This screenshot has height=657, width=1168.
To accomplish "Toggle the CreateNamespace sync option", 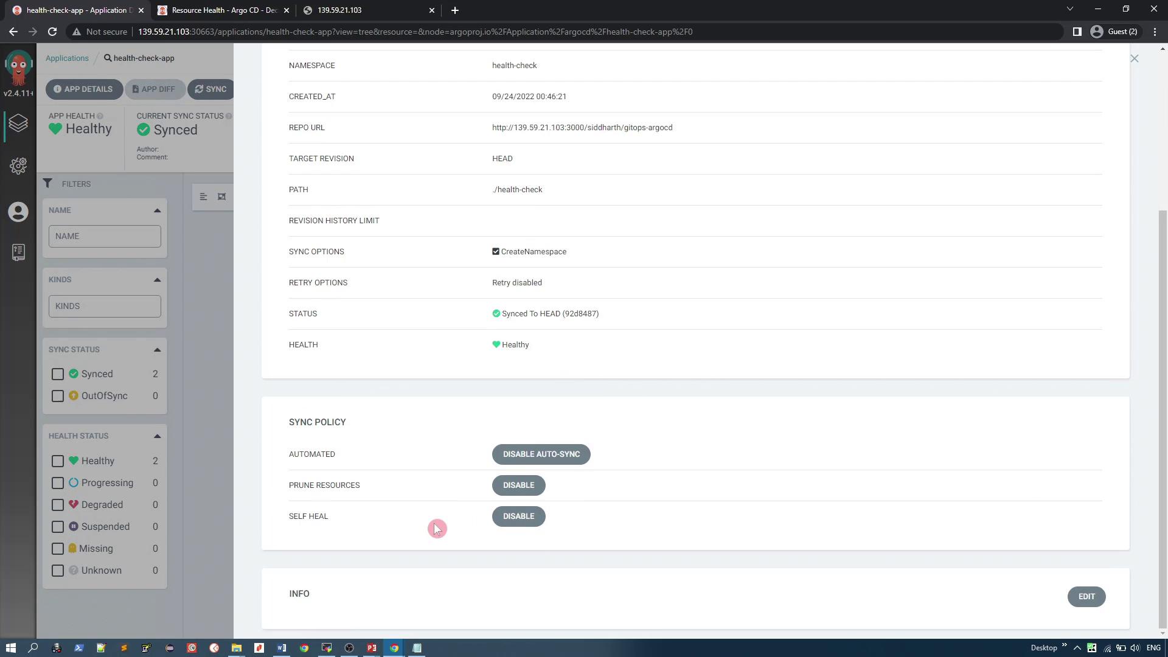I will 496,251.
